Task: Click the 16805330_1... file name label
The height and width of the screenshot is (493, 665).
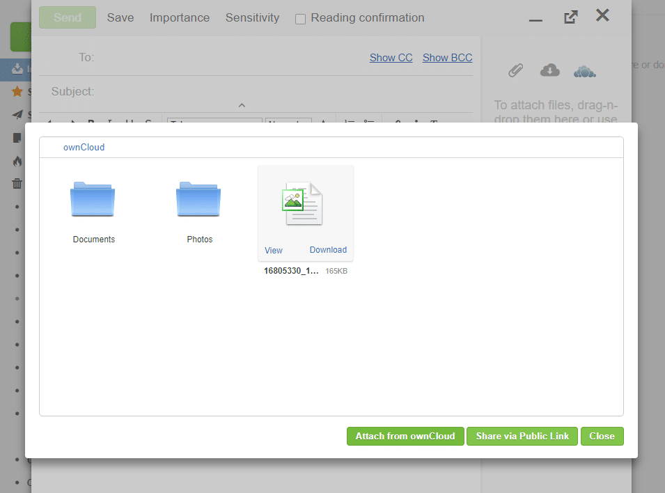Action: pyautogui.click(x=291, y=271)
